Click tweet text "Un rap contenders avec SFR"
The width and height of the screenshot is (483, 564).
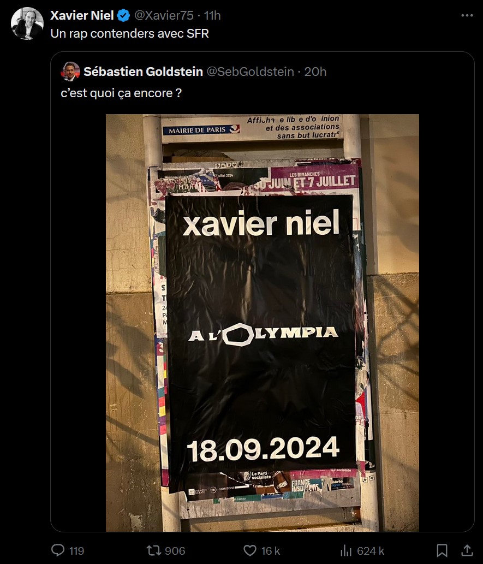129,33
